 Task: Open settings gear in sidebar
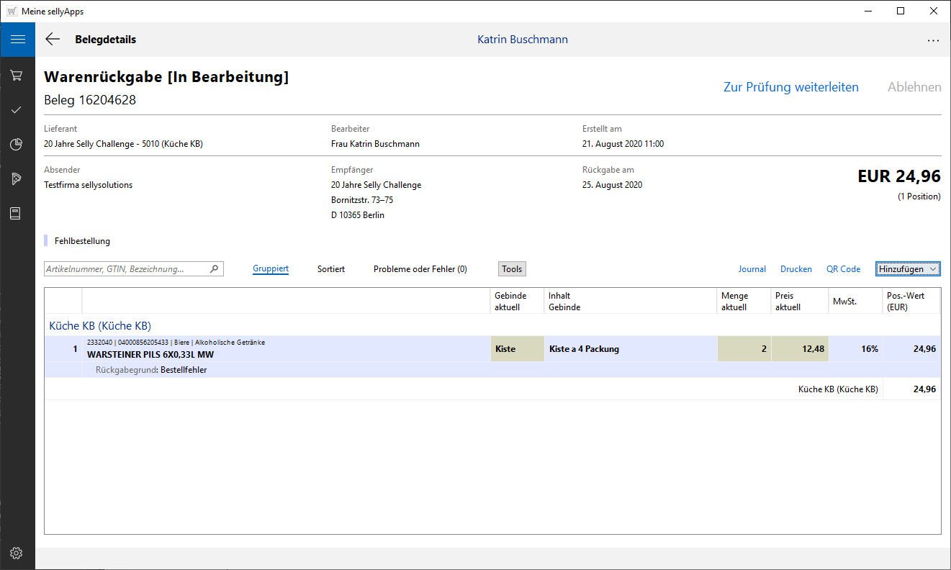pos(17,553)
